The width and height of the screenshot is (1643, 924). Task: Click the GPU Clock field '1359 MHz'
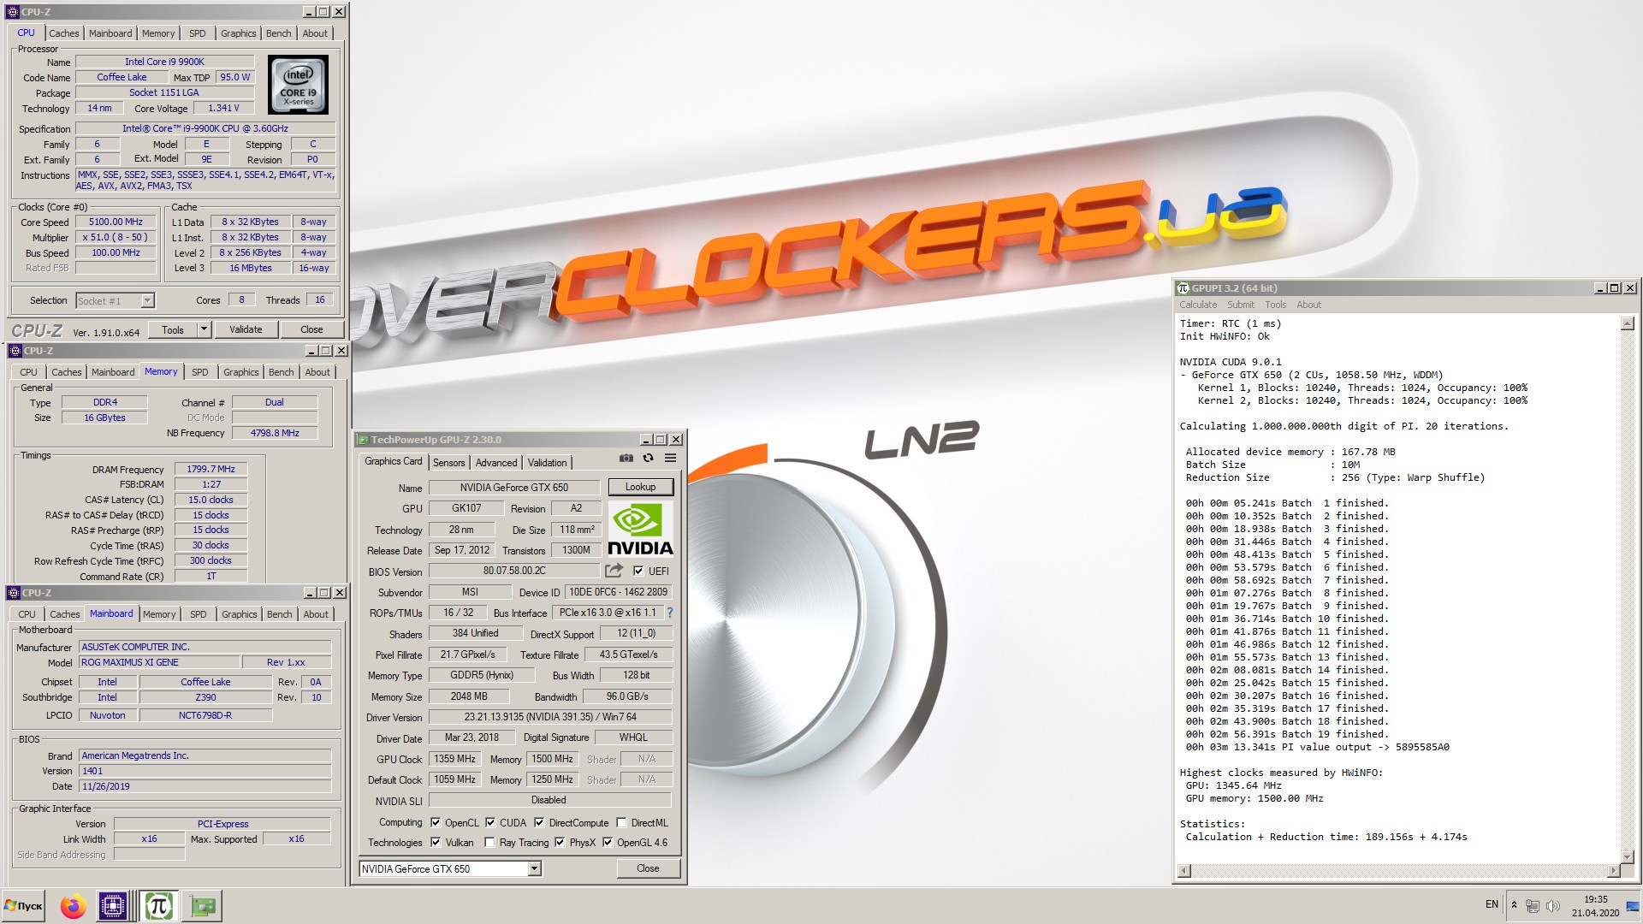454,759
